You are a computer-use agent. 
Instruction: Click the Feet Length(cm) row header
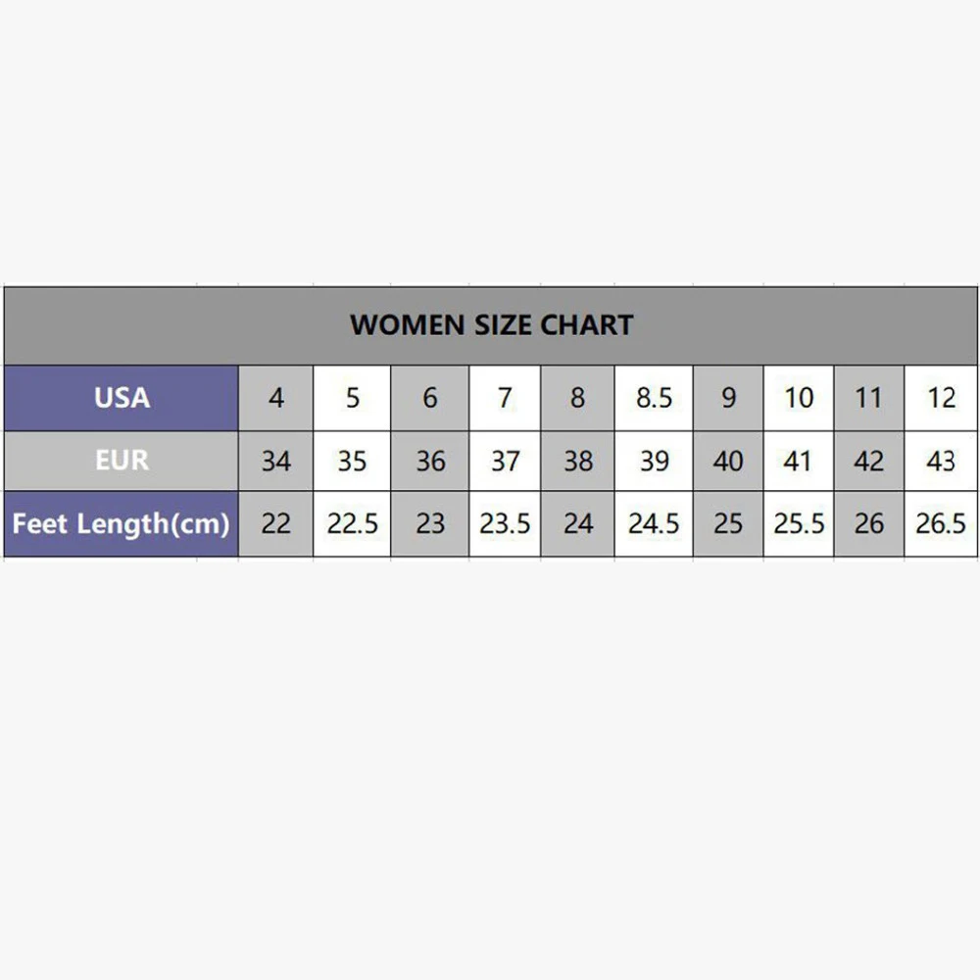pyautogui.click(x=122, y=523)
